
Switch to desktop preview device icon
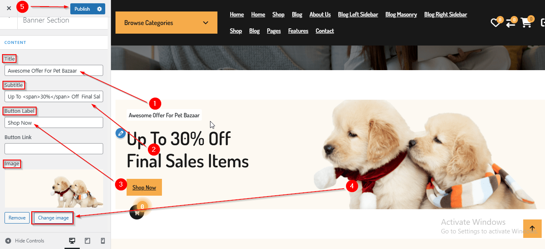point(72,241)
